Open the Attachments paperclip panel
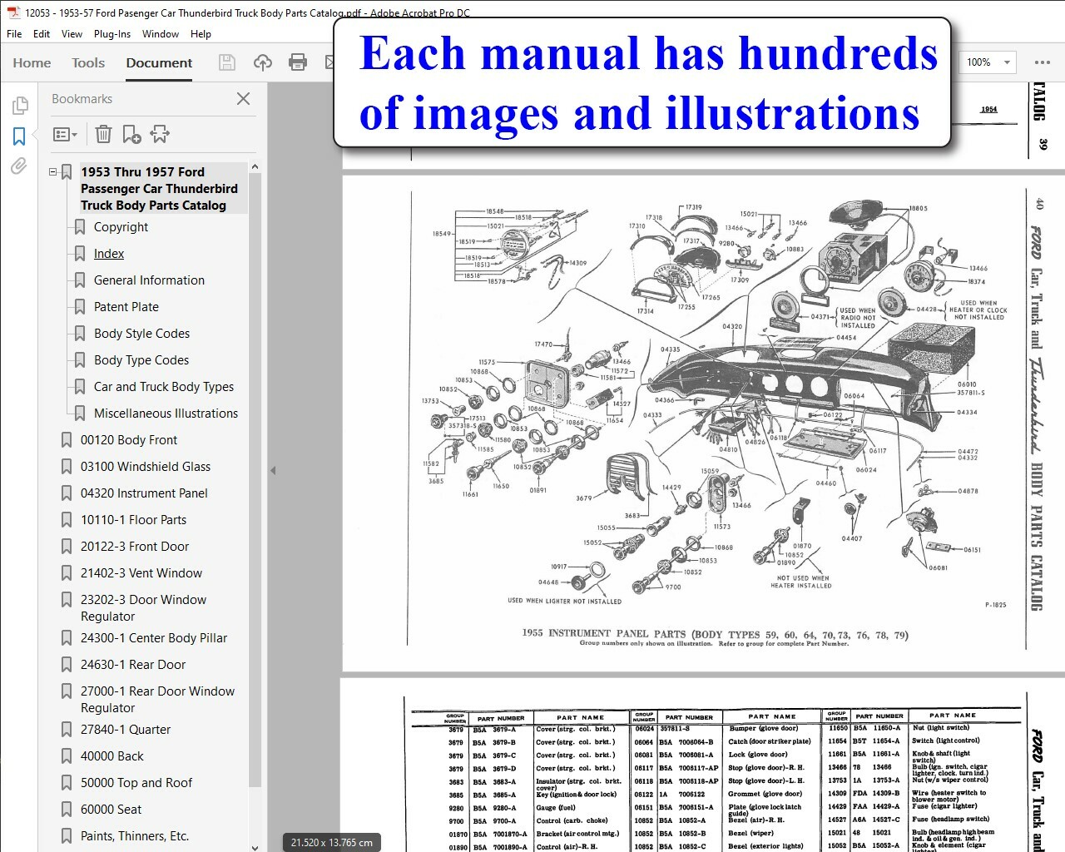 pos(19,166)
